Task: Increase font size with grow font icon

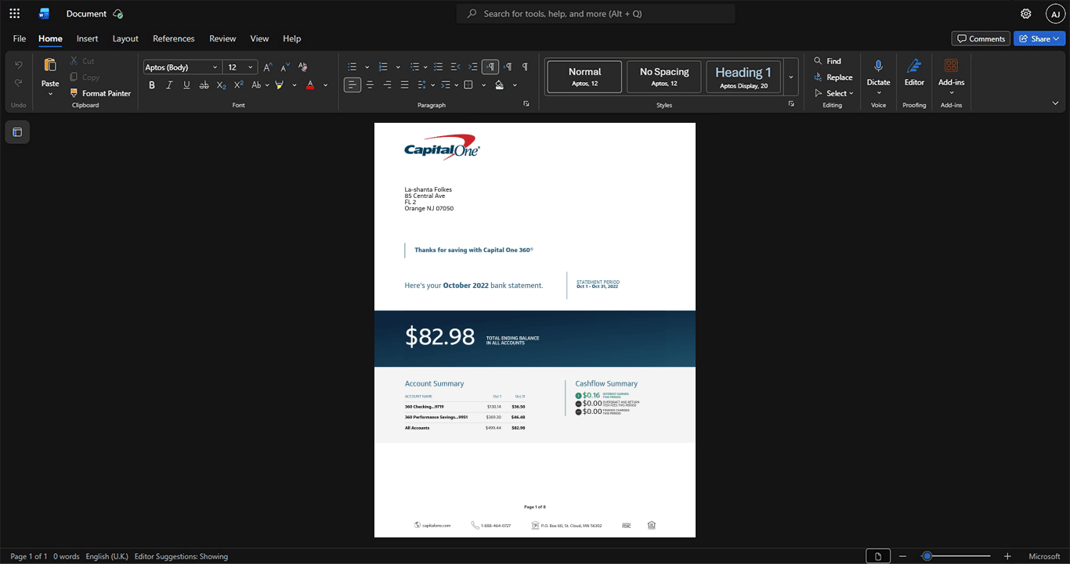Action: tap(268, 67)
